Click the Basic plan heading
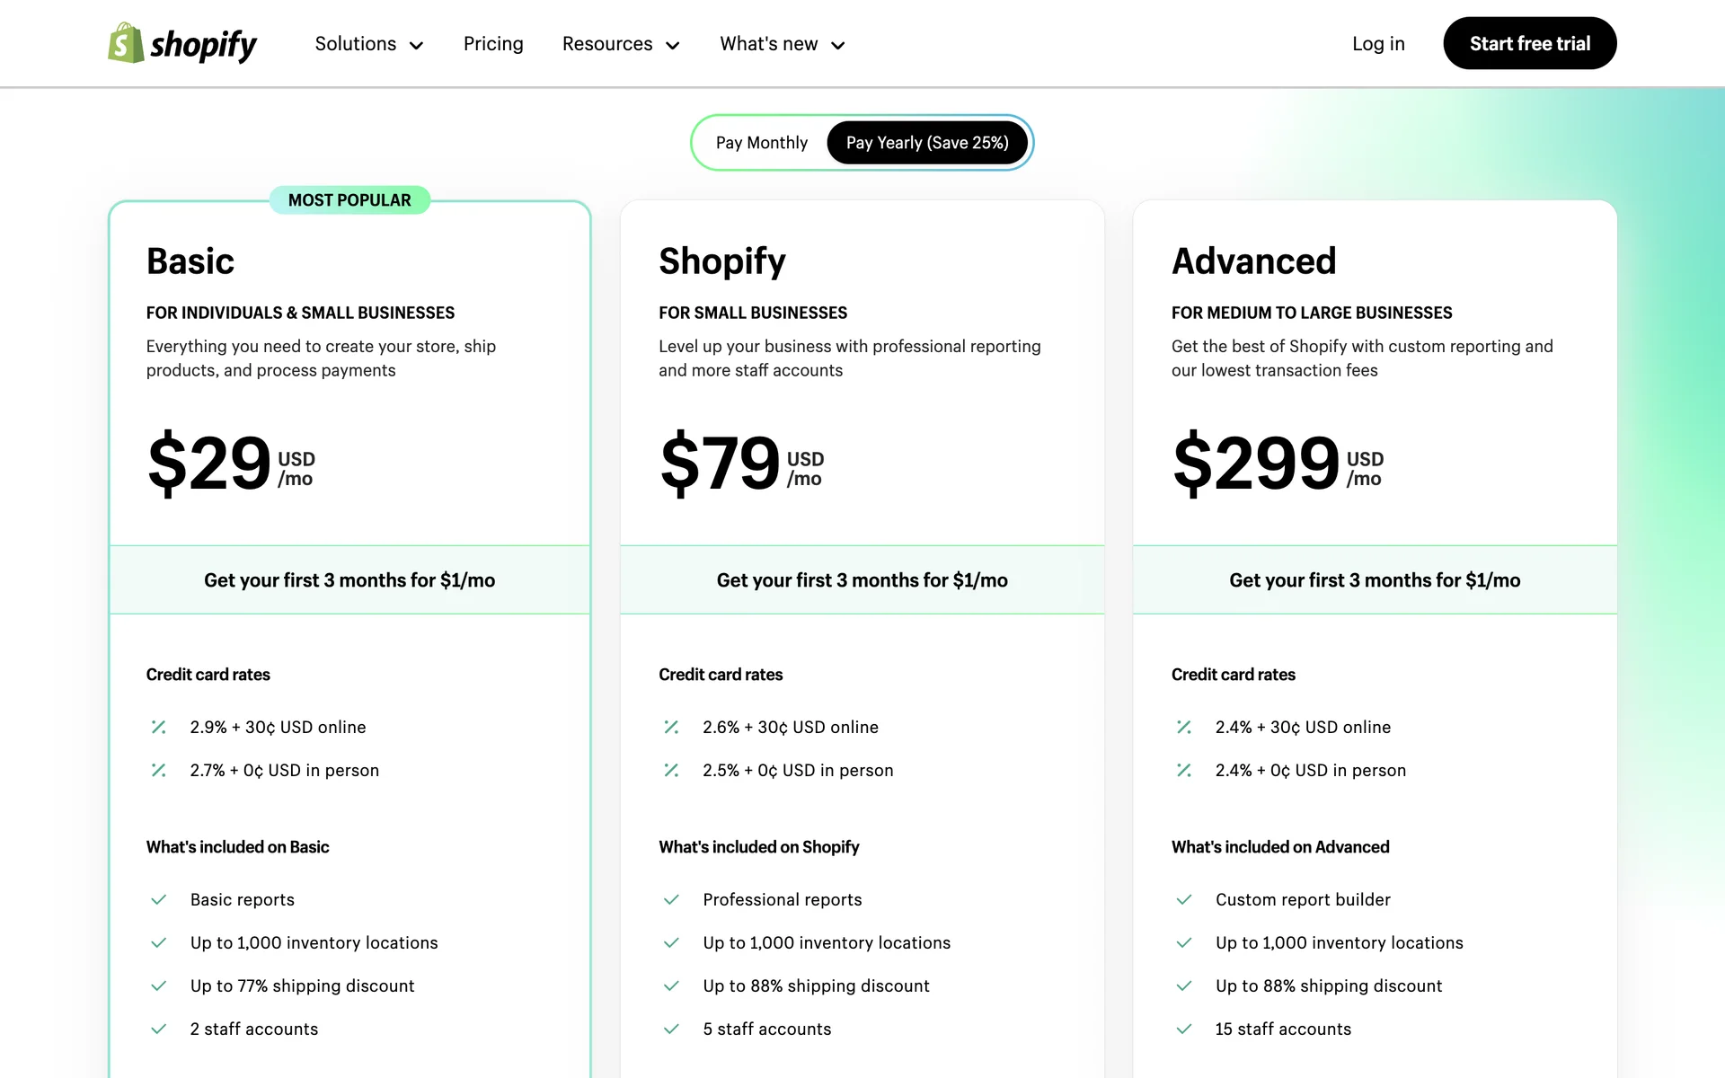1725x1078 pixels. [190, 261]
